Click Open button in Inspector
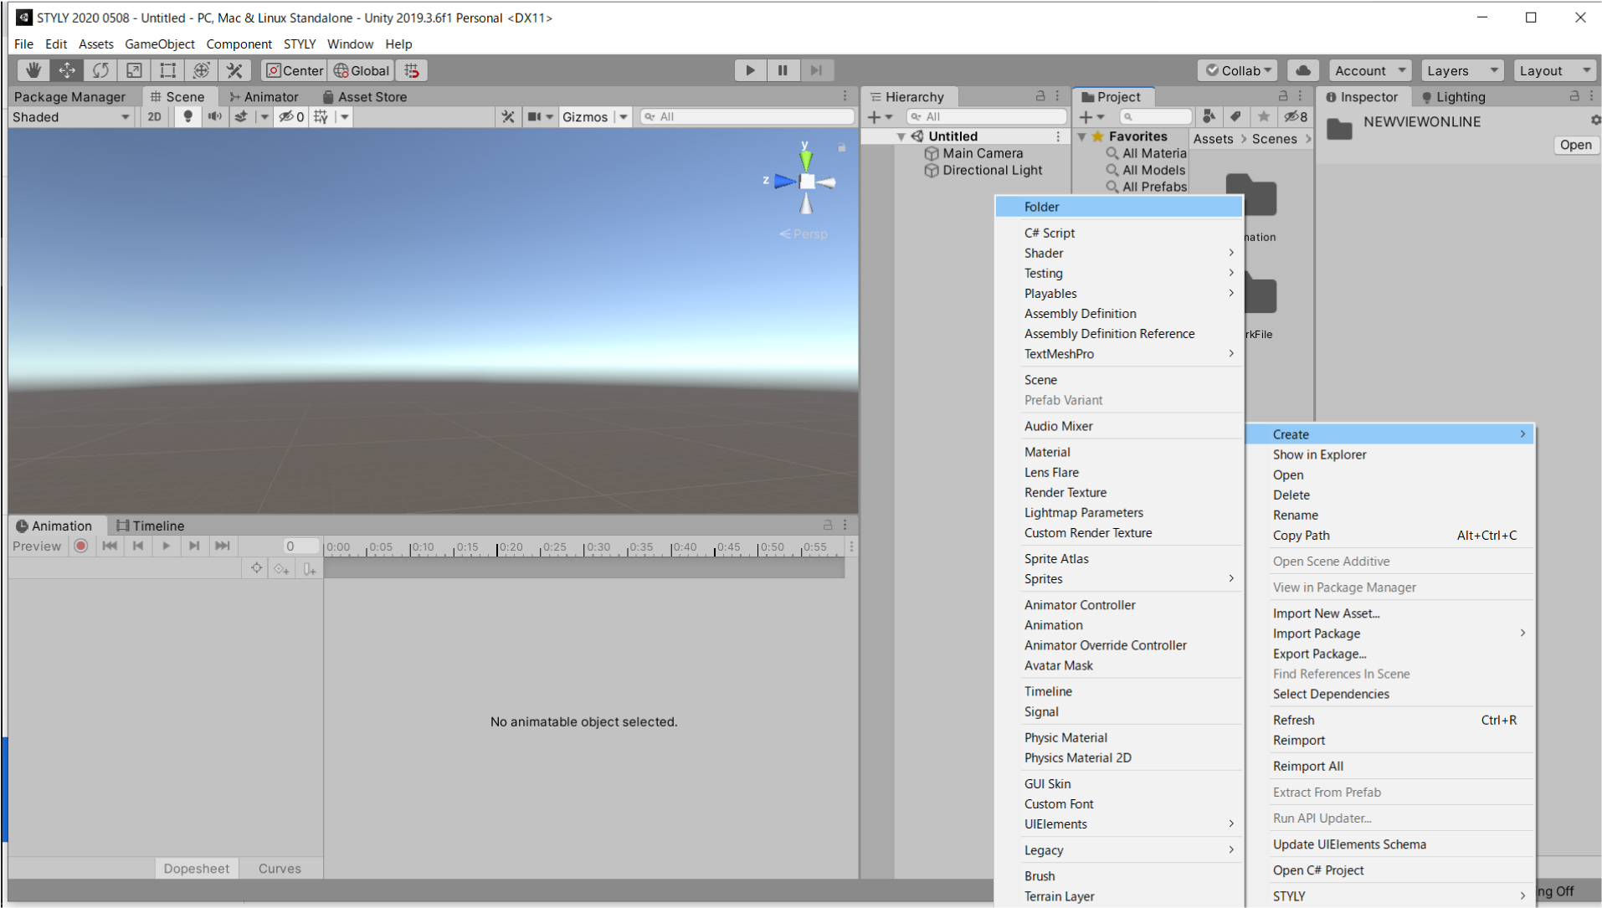This screenshot has width=1602, height=908. tap(1575, 145)
